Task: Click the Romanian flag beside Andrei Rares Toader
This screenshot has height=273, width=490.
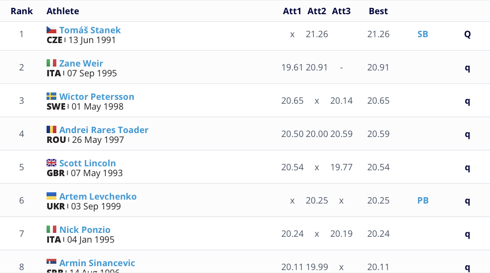Action: coord(51,130)
